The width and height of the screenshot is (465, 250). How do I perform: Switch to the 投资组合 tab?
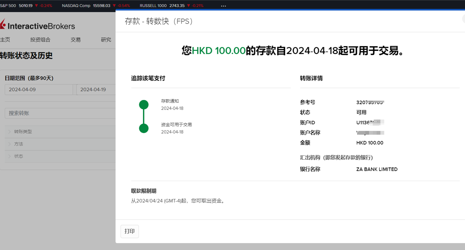pyautogui.click(x=41, y=39)
